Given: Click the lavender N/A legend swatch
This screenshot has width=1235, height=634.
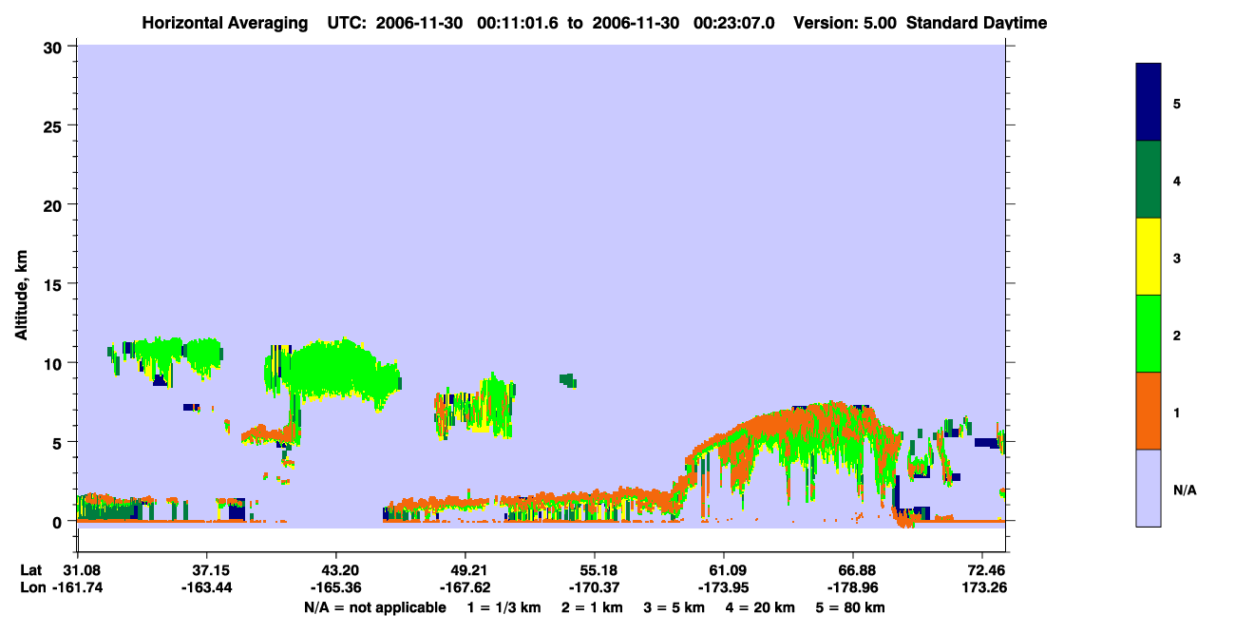Looking at the screenshot, I should click(x=1149, y=488).
